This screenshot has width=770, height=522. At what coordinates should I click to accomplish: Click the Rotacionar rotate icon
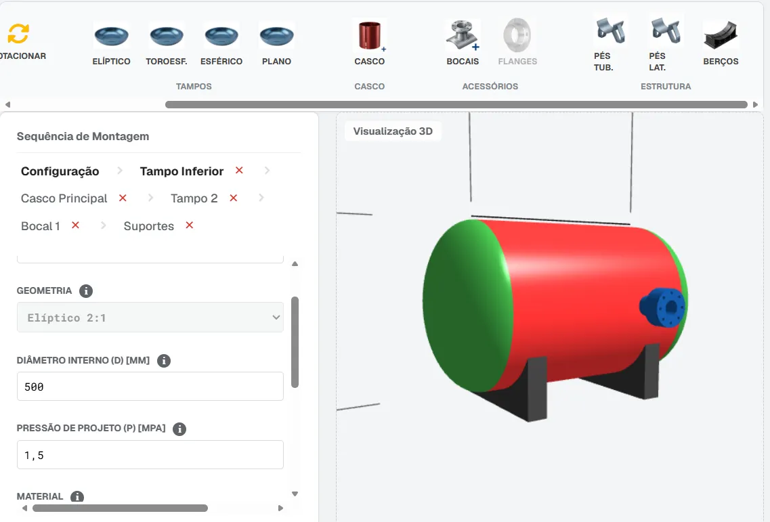18,34
